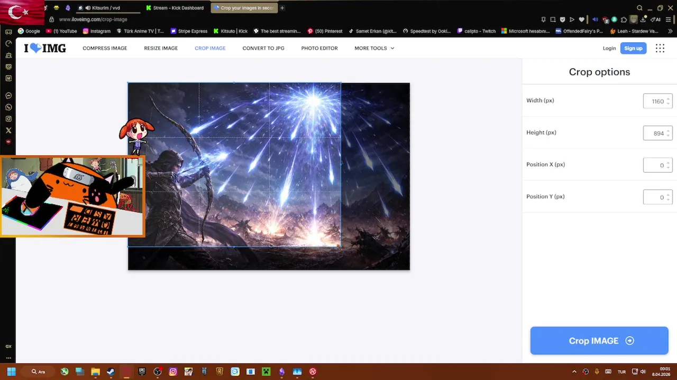Expand hidden system tray icons
The width and height of the screenshot is (677, 380).
tap(574, 372)
